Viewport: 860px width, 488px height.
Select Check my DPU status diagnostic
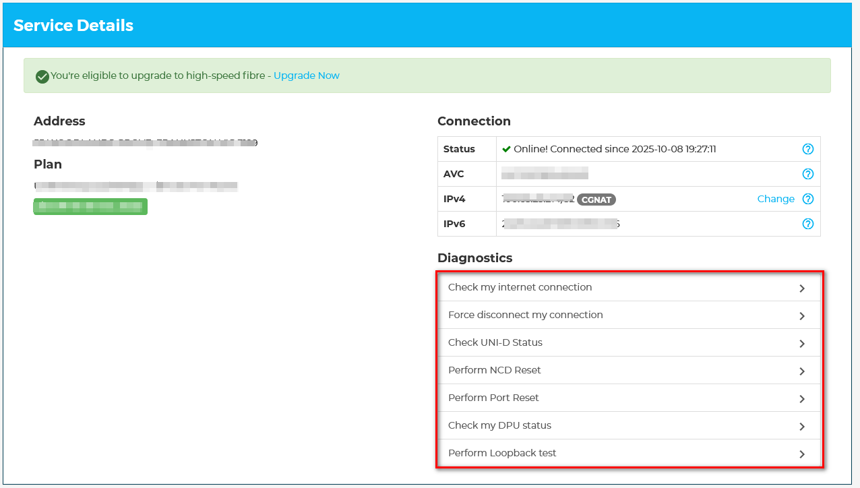click(499, 425)
